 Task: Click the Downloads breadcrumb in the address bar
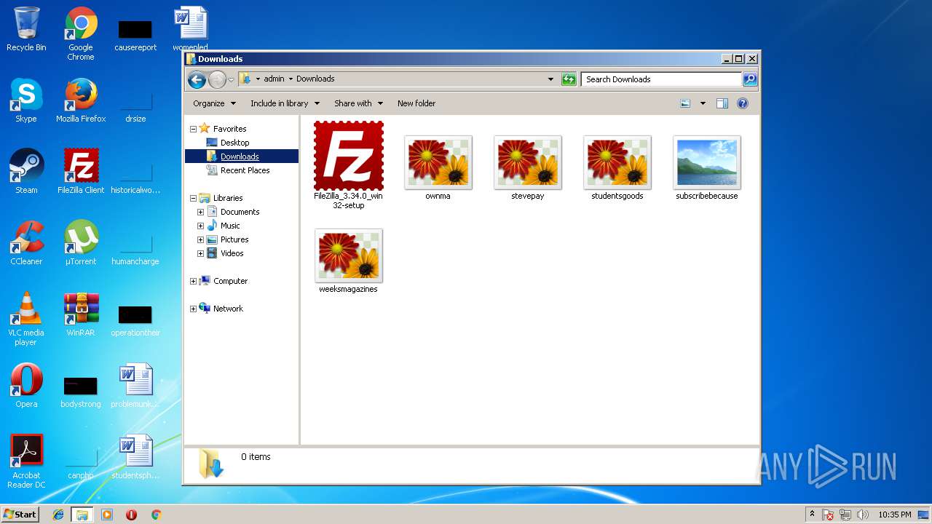point(315,79)
